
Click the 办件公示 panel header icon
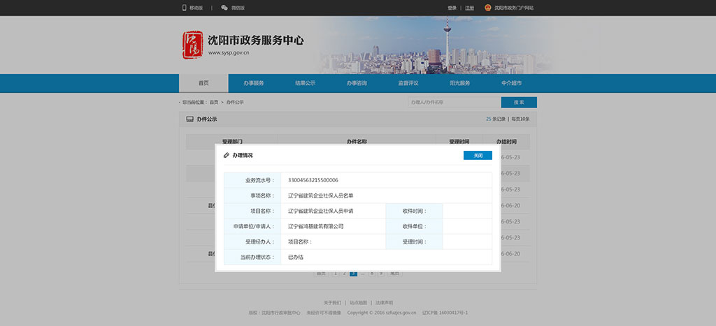click(x=189, y=119)
